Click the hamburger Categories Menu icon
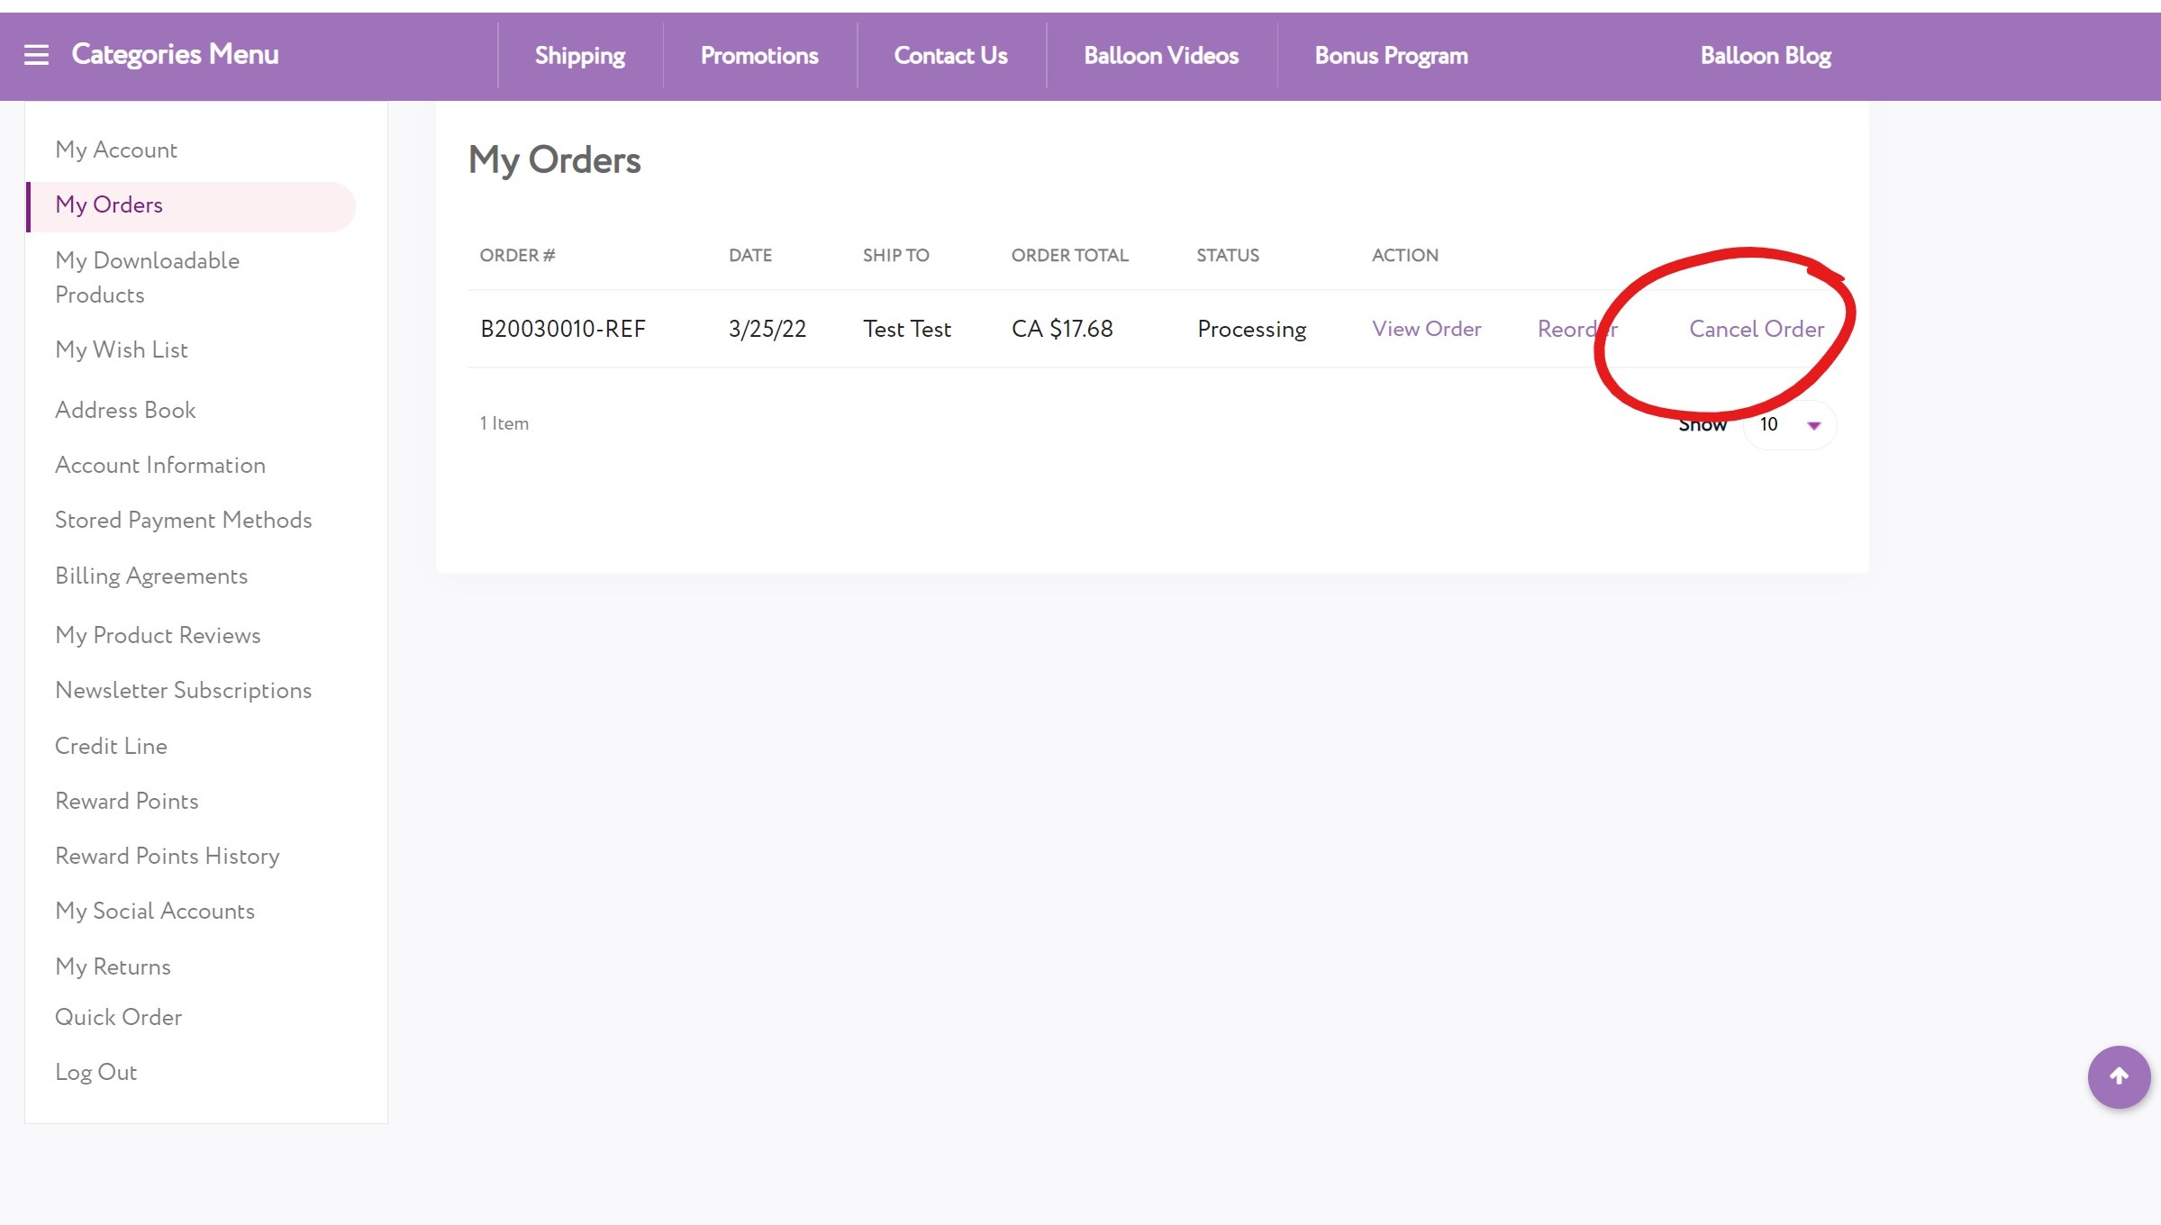The height and width of the screenshot is (1225, 2161). (36, 55)
